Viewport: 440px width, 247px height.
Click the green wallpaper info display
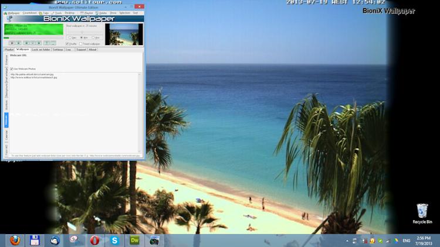(x=33, y=29)
